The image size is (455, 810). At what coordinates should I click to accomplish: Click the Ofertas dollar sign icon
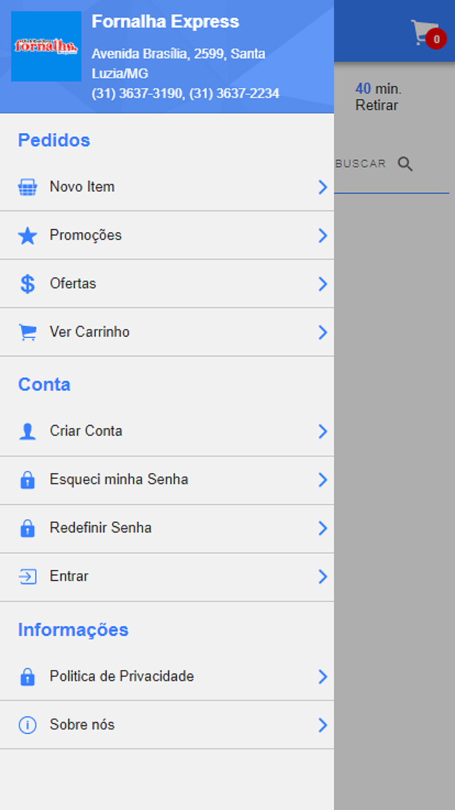(x=27, y=283)
